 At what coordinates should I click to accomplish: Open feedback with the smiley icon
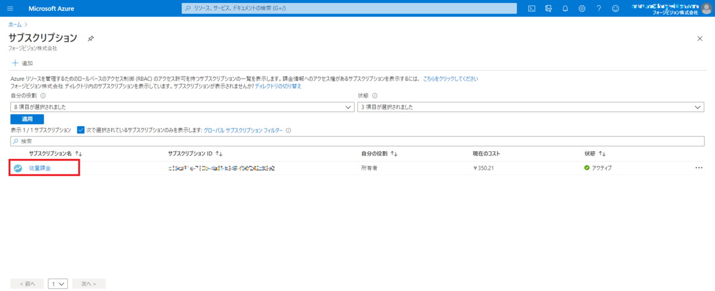pyautogui.click(x=615, y=8)
